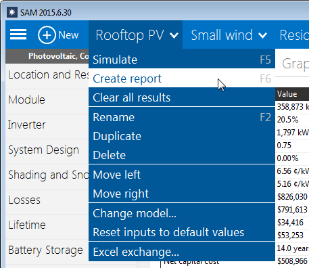The width and height of the screenshot is (309, 268).
Task: Select the $826,030 value cell
Action: 292,197
